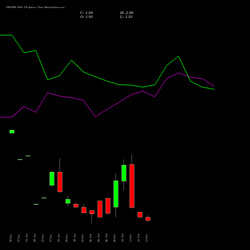
Task: Click the 02 Feb date label
Action: (90, 238)
